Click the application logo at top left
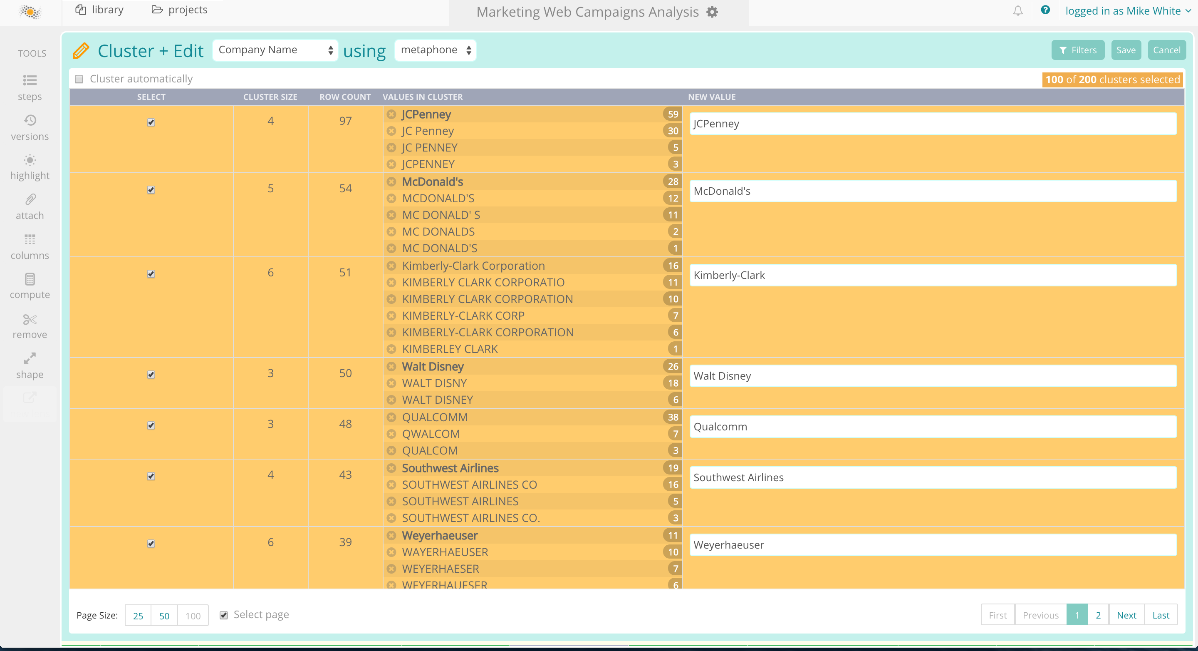This screenshot has height=651, width=1198. pyautogui.click(x=31, y=12)
